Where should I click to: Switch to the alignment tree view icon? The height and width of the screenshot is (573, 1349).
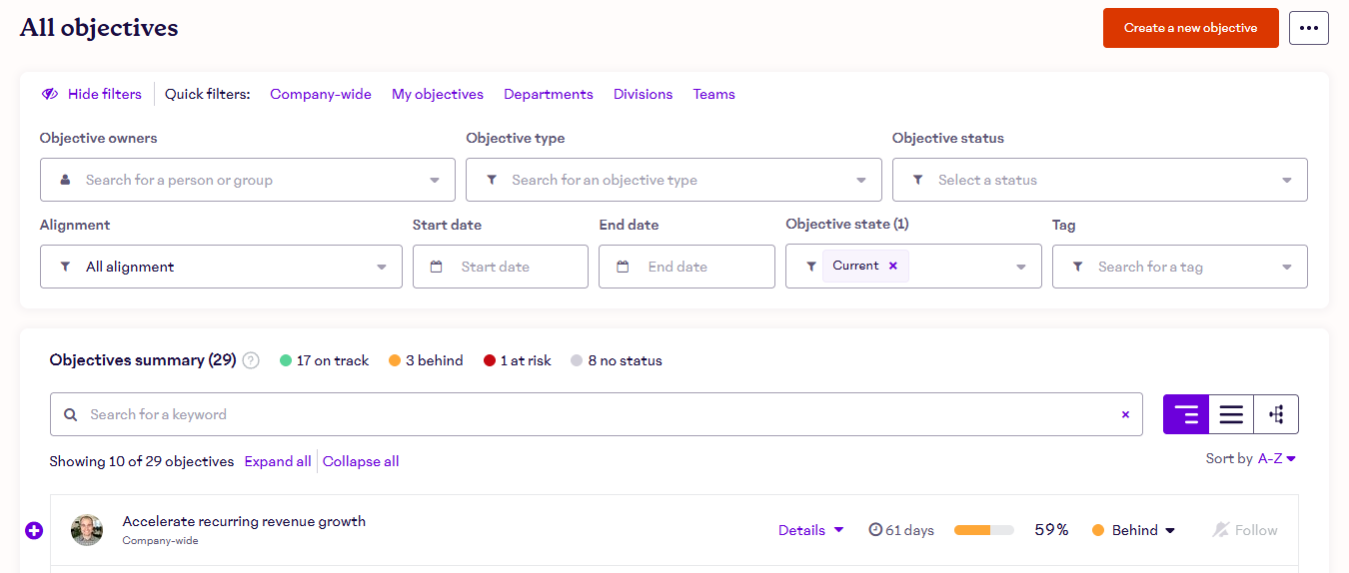coord(1276,414)
